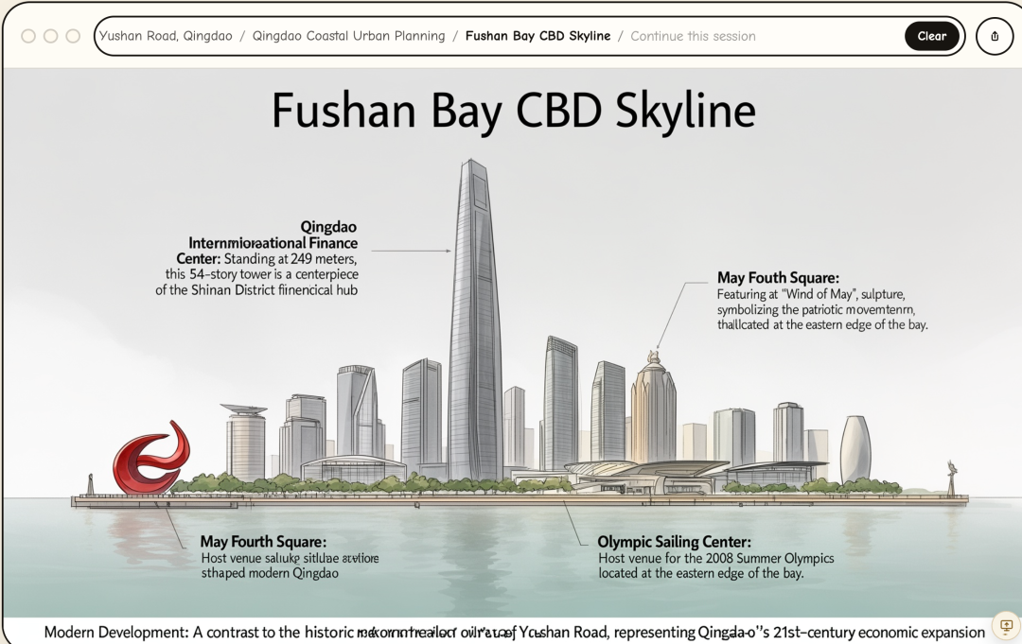Viewport: 1022px width, 644px height.
Task: Click the 'symbolizing the patriotic' annotation line
Action: pyautogui.click(x=816, y=309)
